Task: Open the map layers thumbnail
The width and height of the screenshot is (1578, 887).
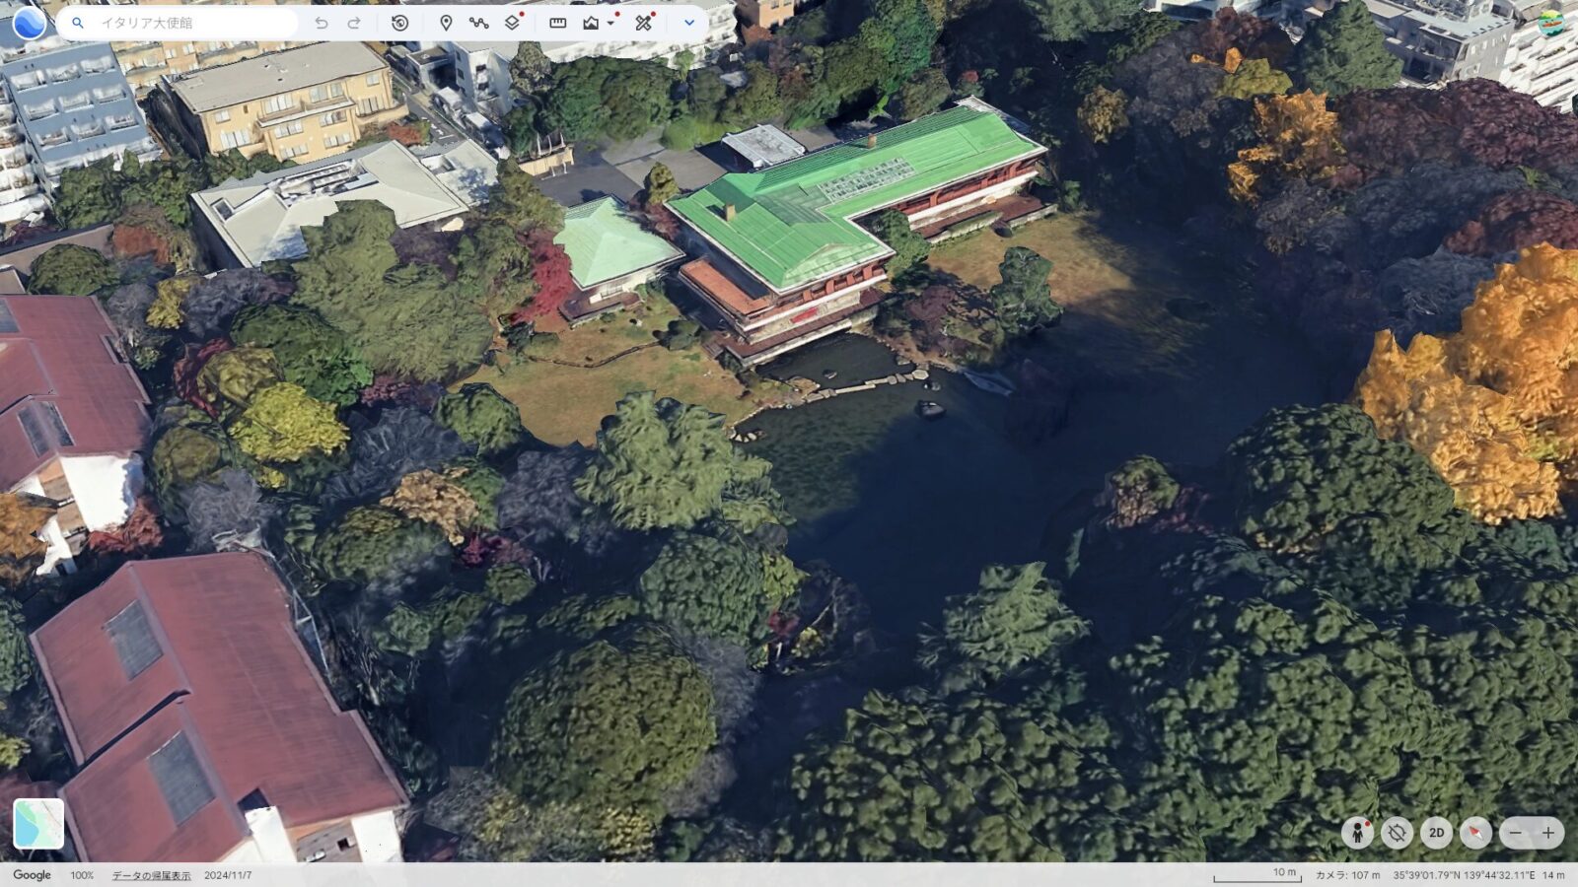Action: (38, 823)
